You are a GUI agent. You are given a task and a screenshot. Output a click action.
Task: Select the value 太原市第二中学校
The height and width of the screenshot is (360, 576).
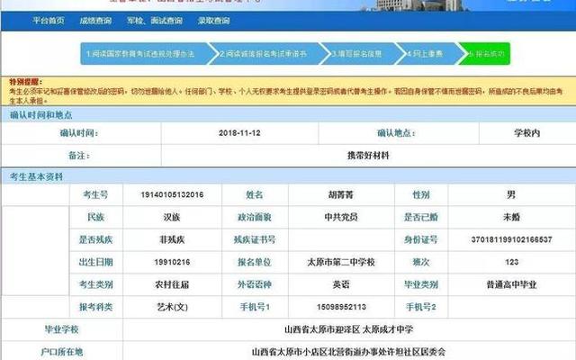341,262
